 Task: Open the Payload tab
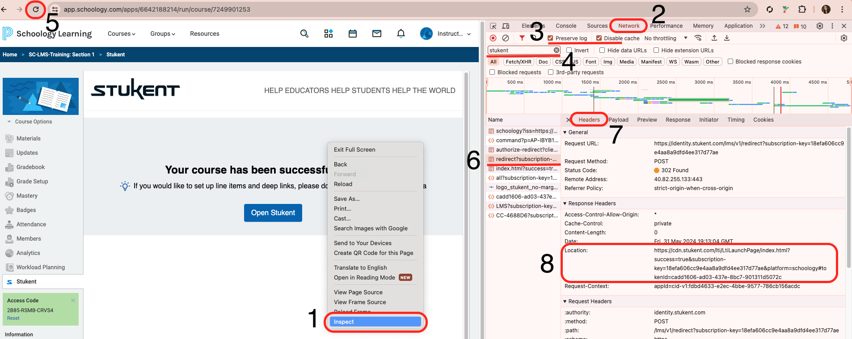coord(618,120)
